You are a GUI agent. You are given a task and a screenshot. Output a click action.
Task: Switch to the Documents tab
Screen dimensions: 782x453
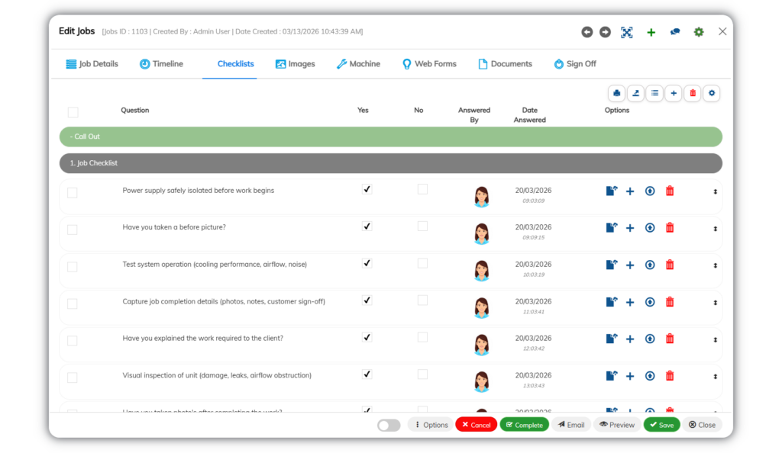click(506, 64)
